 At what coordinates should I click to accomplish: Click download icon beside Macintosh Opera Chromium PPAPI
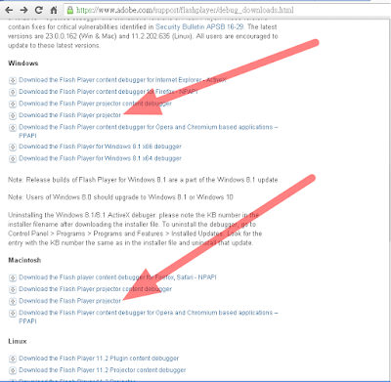point(13,314)
